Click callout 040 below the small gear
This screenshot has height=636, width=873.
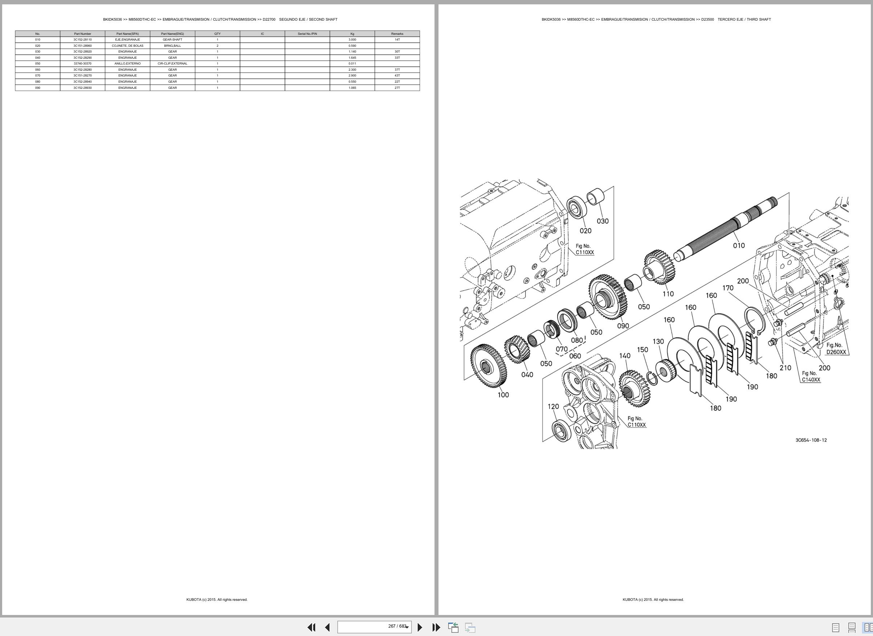pos(527,375)
